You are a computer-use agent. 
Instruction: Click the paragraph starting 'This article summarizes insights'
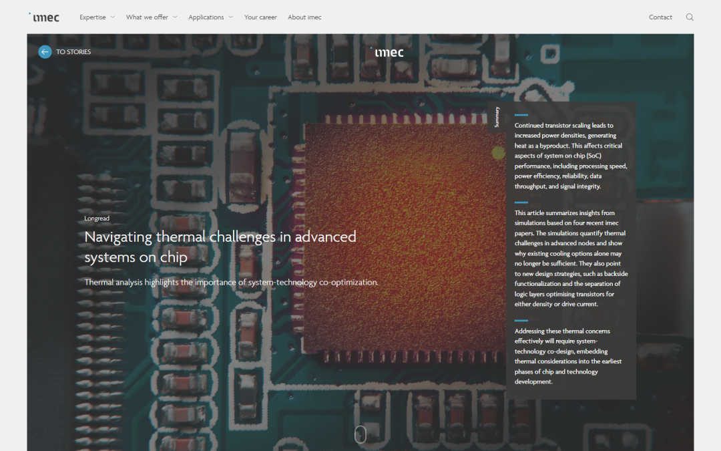pos(571,258)
